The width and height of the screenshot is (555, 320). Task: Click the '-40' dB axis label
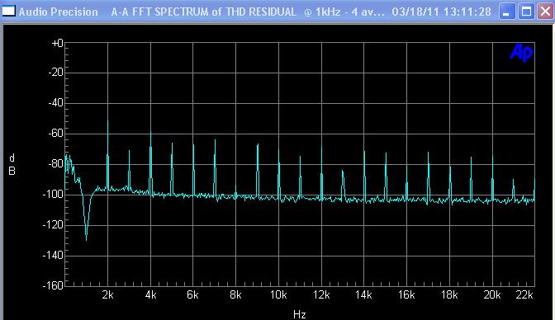point(55,103)
